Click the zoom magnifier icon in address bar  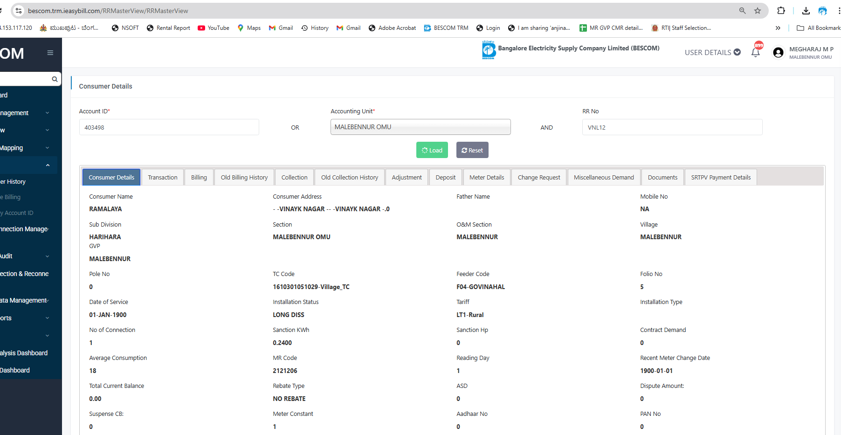pyautogui.click(x=742, y=11)
